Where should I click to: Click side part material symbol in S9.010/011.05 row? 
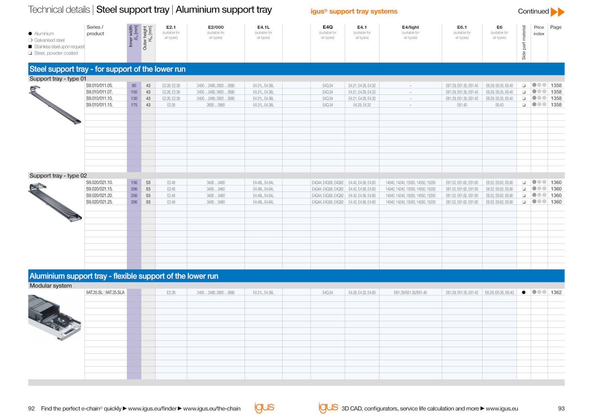pos(524,86)
